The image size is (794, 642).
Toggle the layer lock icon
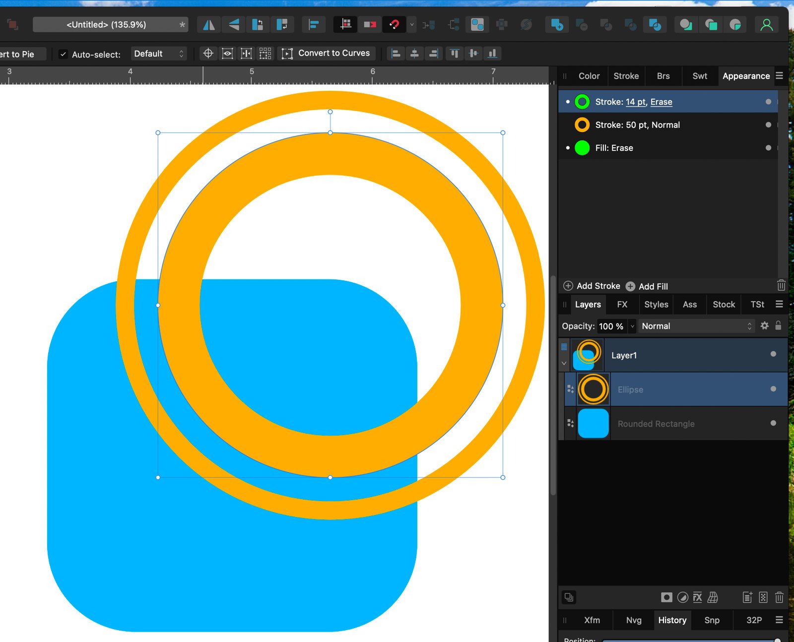[x=778, y=325]
